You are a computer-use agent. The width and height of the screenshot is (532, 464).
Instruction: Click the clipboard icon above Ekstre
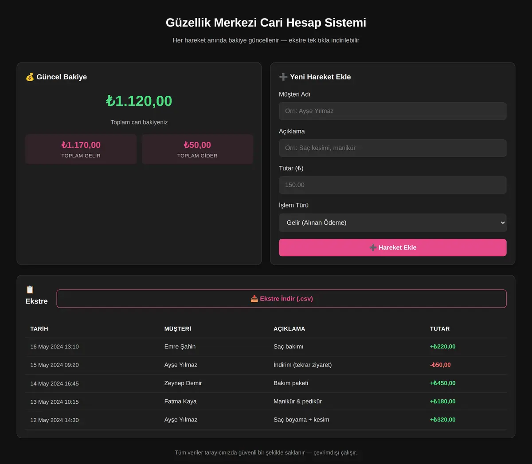point(30,290)
